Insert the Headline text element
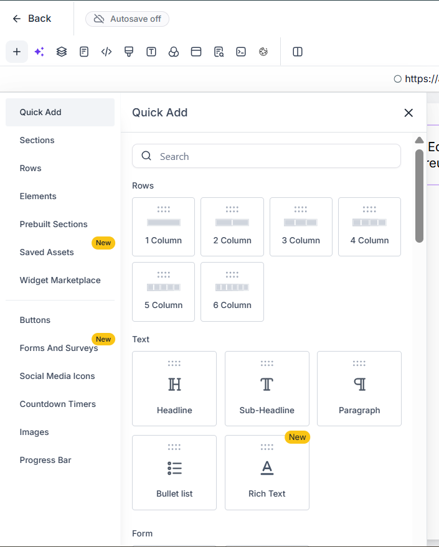The height and width of the screenshot is (547, 439). click(174, 388)
